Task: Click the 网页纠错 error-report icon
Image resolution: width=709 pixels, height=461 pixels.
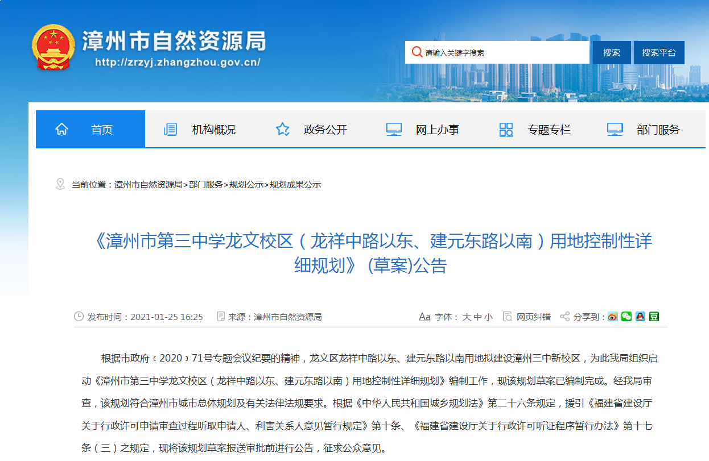Action: (x=506, y=316)
